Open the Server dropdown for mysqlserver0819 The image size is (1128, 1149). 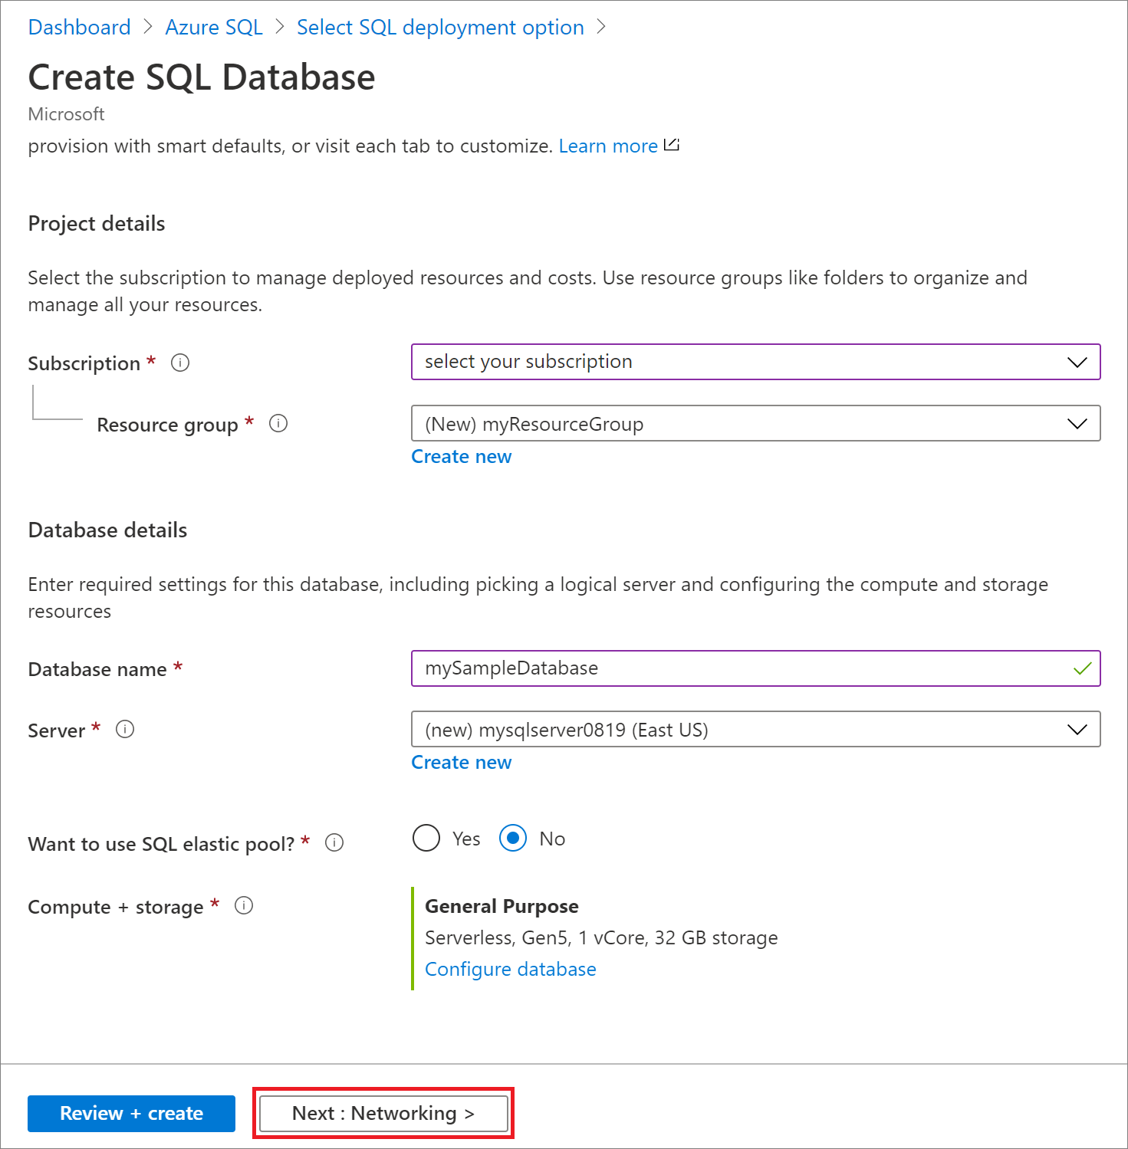(1077, 729)
